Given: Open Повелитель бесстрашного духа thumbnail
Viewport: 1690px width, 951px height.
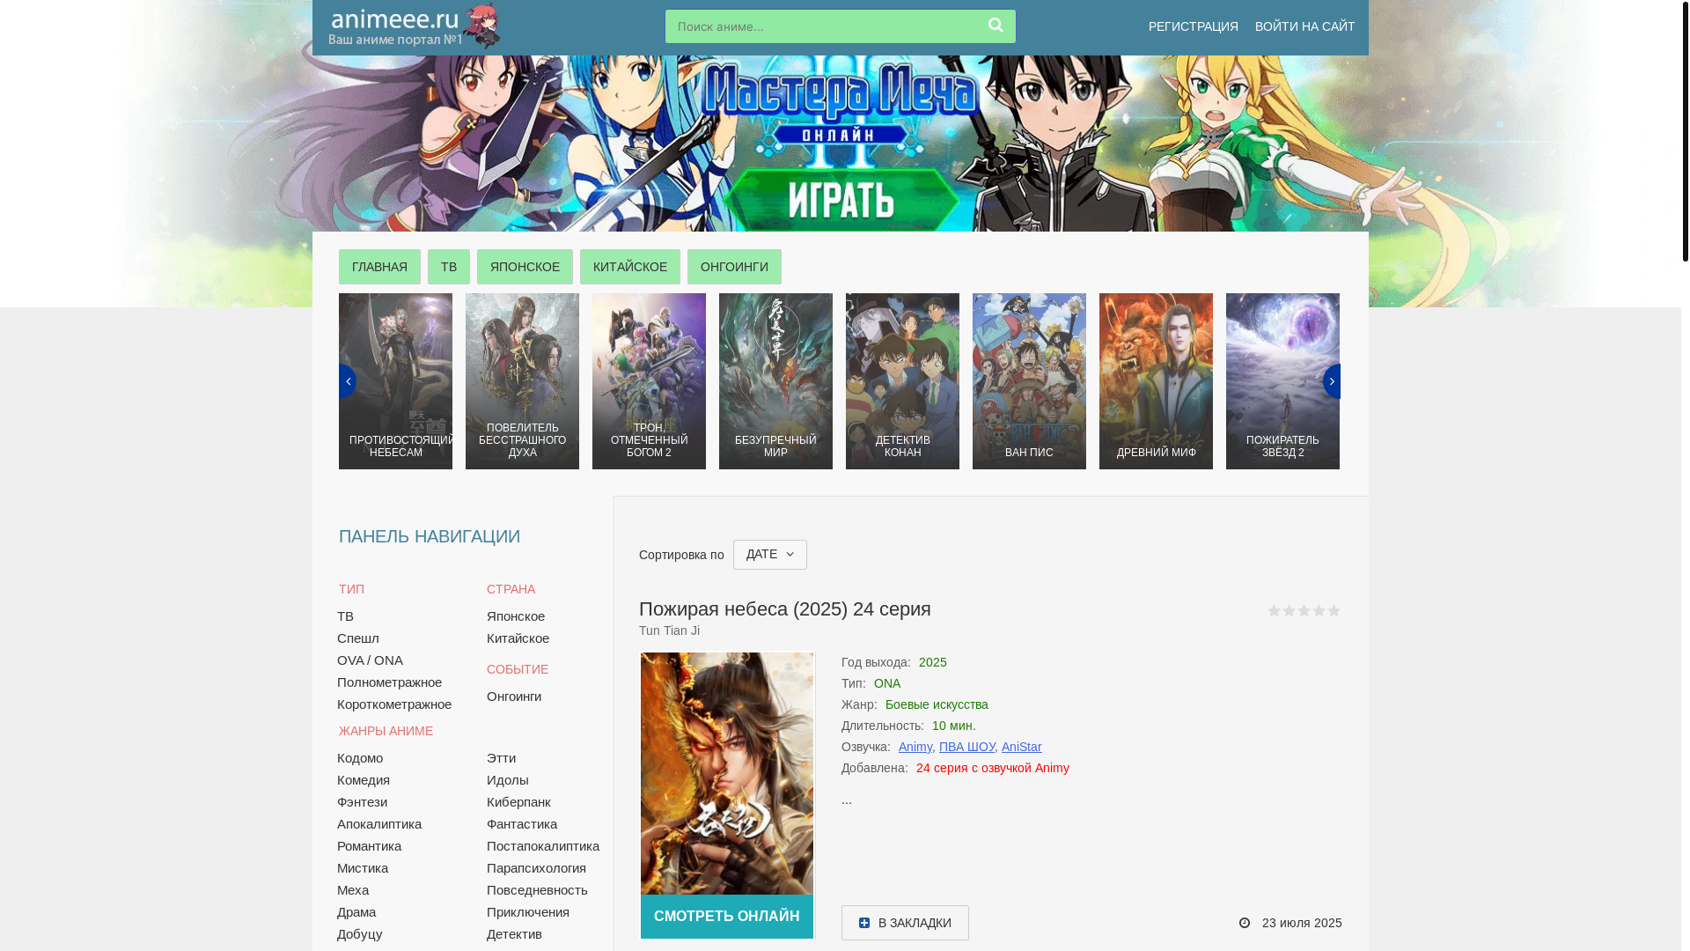Looking at the screenshot, I should coord(522,381).
